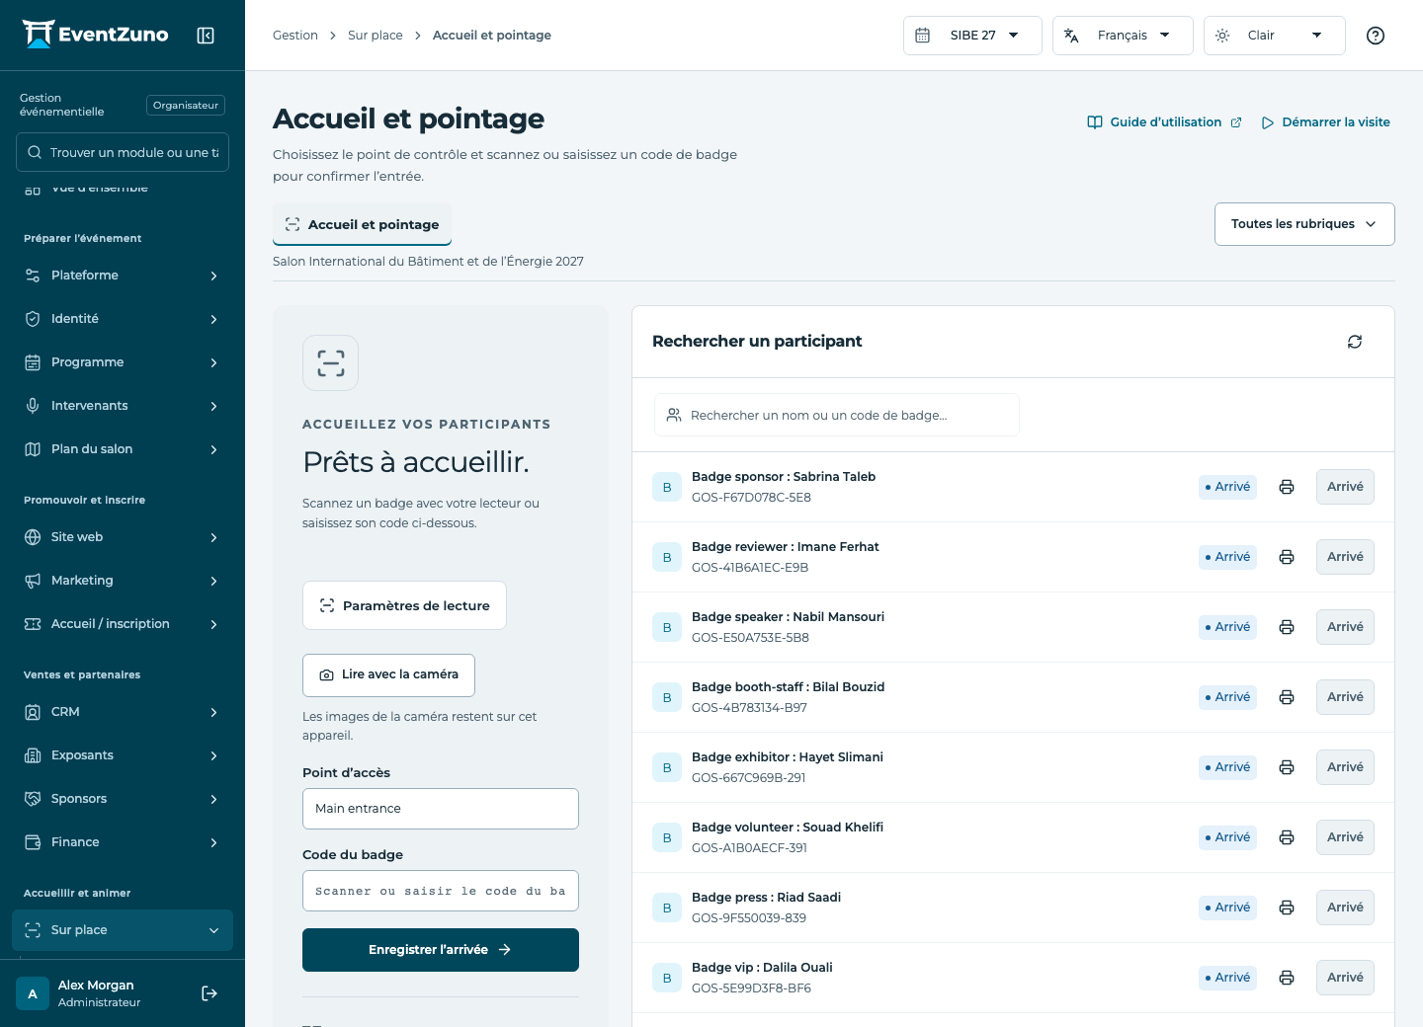This screenshot has height=1027, width=1423.
Task: Print badge for Sabrina Taleb
Action: [x=1287, y=487]
